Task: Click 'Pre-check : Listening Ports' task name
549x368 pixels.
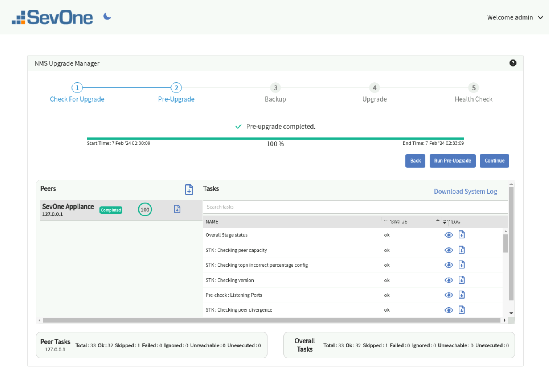Action: click(x=234, y=295)
